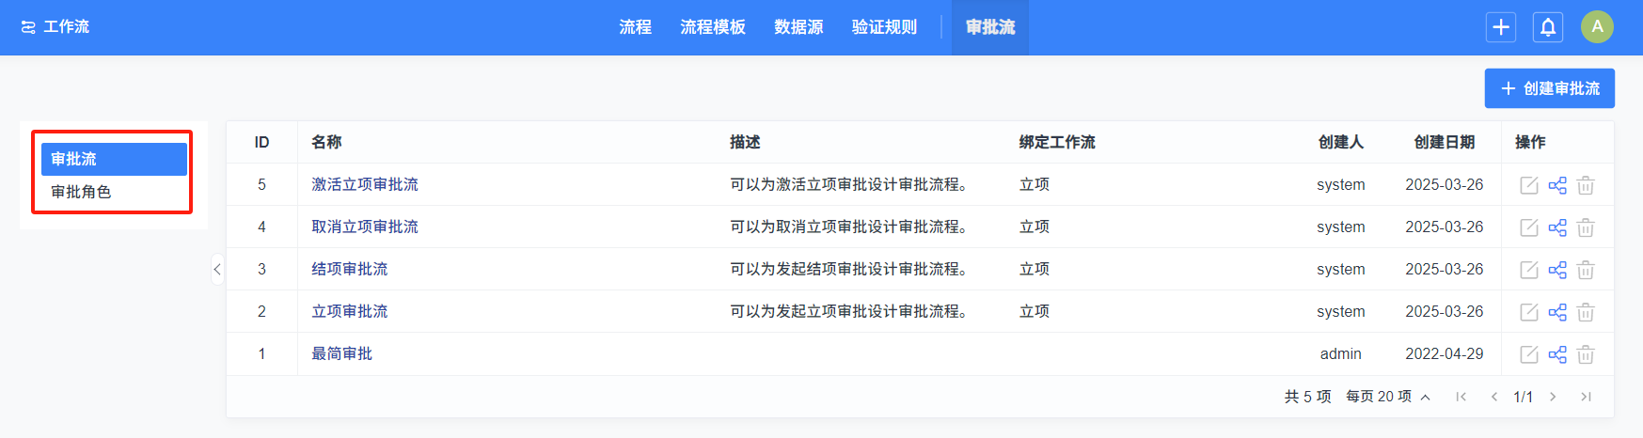Click the 创建人 column header
The height and width of the screenshot is (438, 1643).
(x=1341, y=142)
